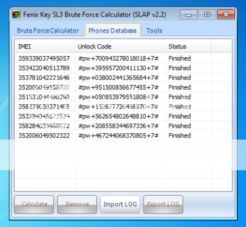
Task: Click Finished status for IMEI 352006049502322
Action: (x=179, y=136)
